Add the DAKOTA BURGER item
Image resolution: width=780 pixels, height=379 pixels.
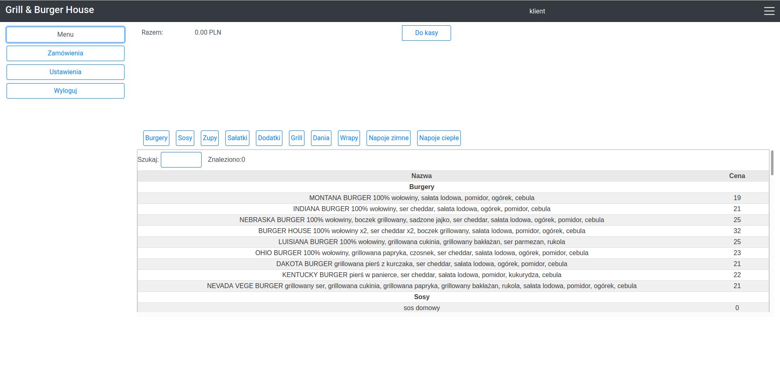point(453,264)
